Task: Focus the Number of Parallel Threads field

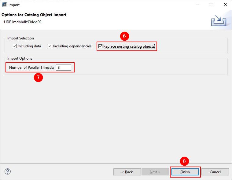Action: point(64,67)
